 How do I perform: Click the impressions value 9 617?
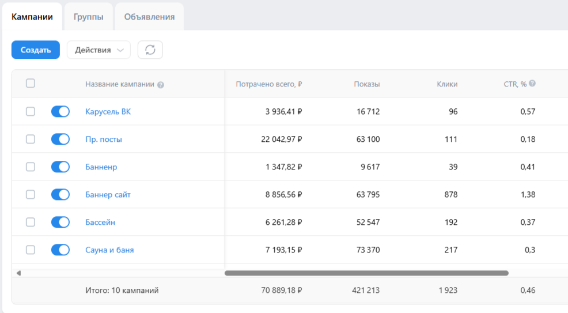tap(370, 167)
